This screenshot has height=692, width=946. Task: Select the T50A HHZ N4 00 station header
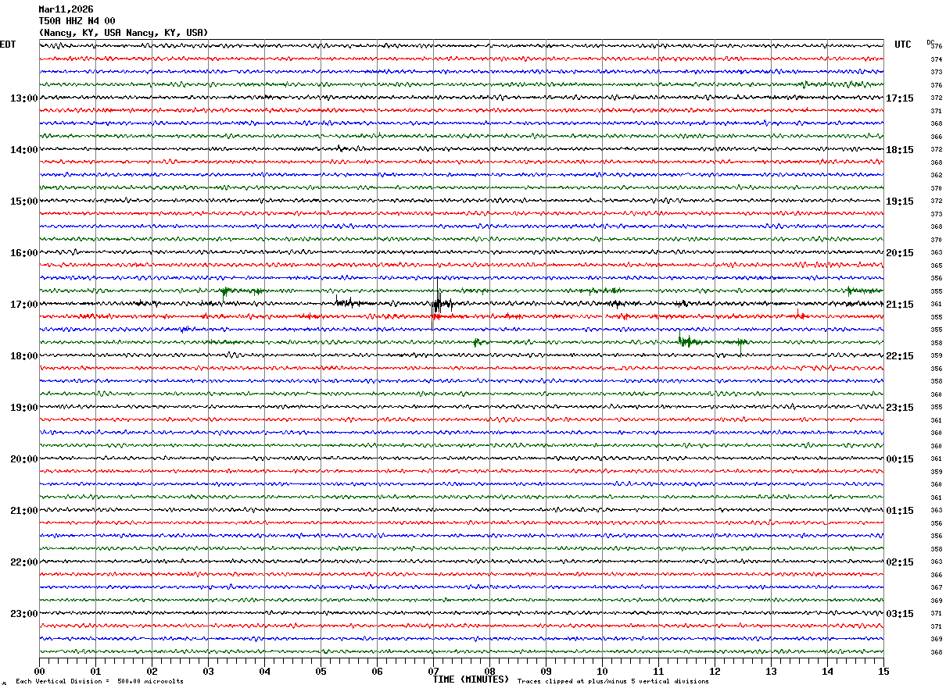click(77, 21)
